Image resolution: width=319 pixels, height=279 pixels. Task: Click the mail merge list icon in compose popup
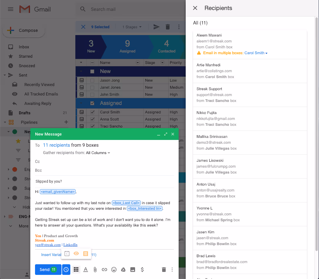click(86, 254)
